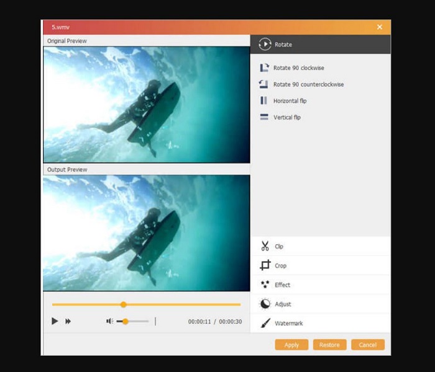This screenshot has height=372, width=435.
Task: Click the "Rotate 90 clockwise" text label
Action: [x=298, y=68]
